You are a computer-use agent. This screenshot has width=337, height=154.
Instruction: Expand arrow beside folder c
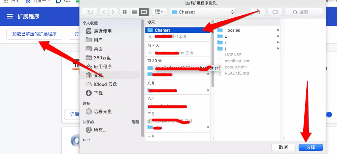(278, 36)
